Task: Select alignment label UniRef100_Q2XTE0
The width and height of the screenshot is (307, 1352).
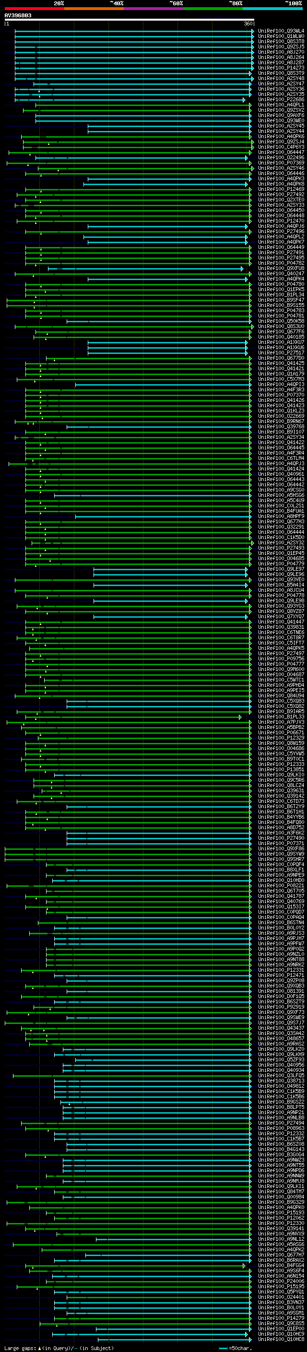Action: point(281,200)
